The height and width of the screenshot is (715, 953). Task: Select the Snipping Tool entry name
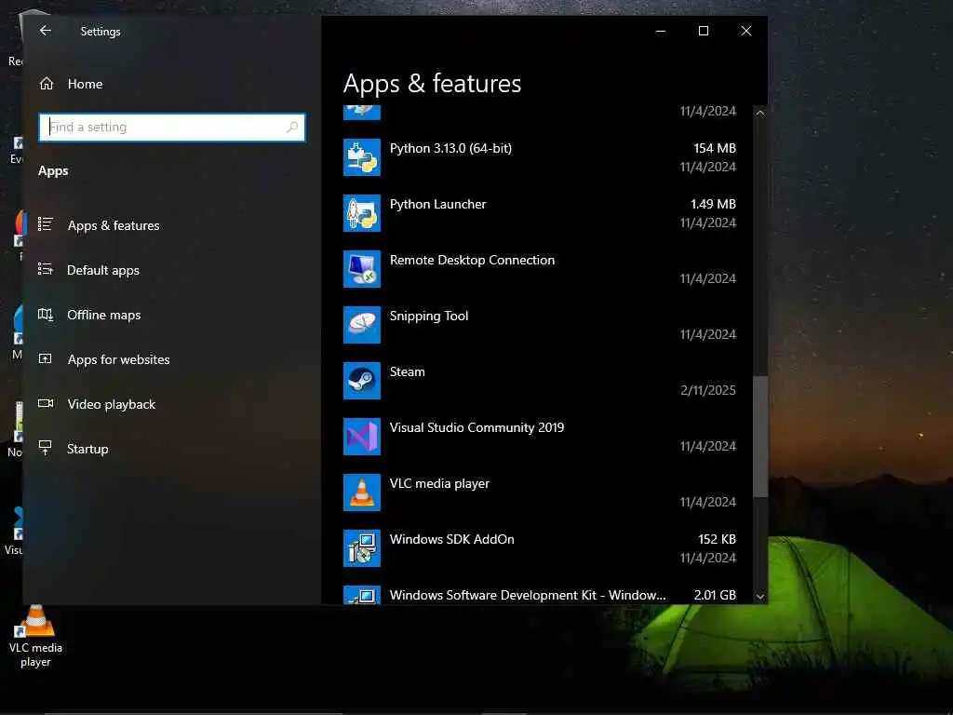tap(428, 317)
